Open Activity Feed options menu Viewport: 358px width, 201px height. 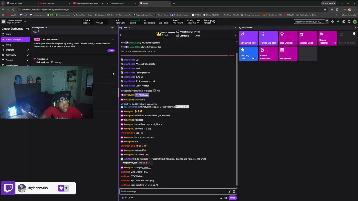(x=116, y=28)
